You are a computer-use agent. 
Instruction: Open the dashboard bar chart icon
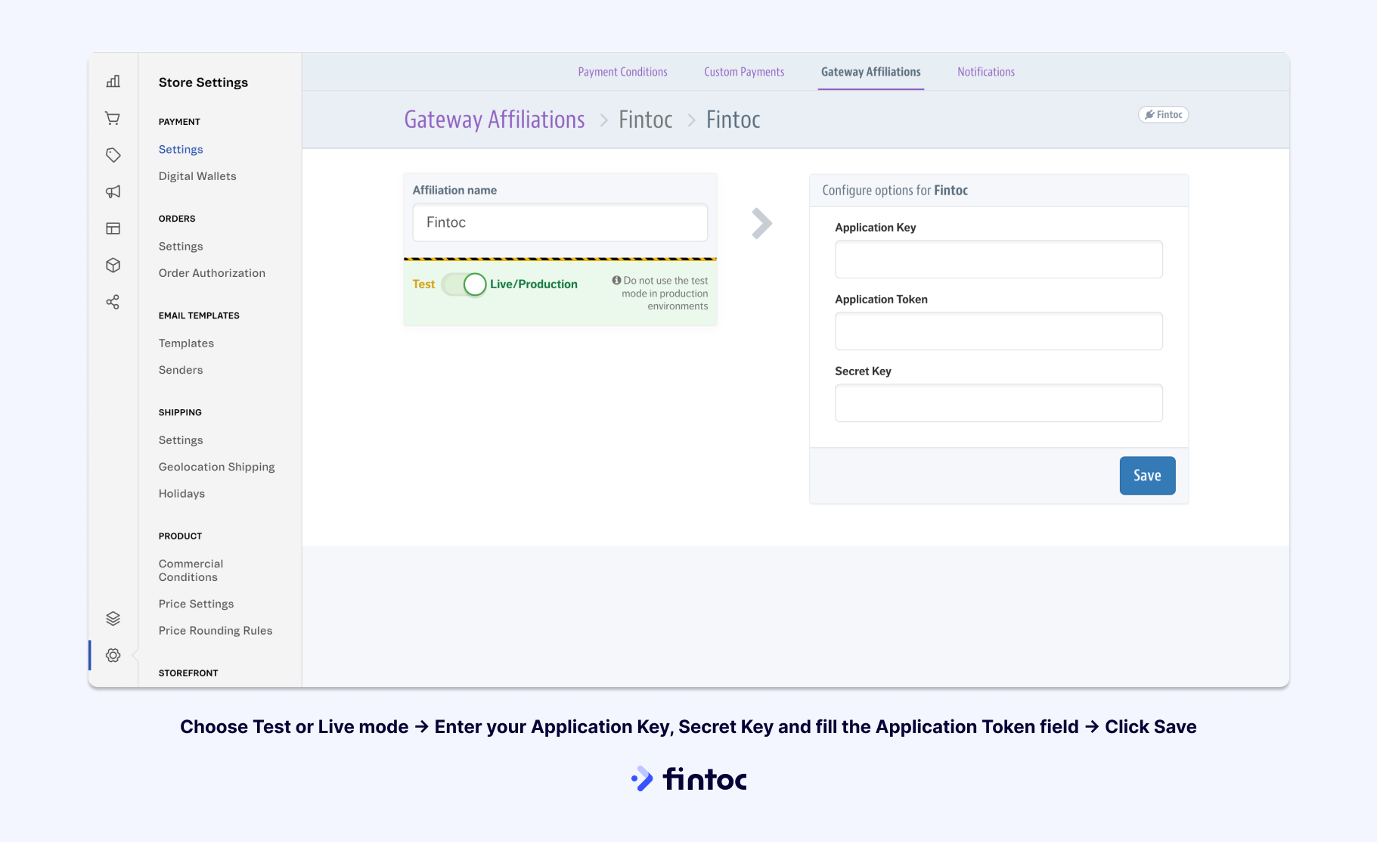point(113,81)
